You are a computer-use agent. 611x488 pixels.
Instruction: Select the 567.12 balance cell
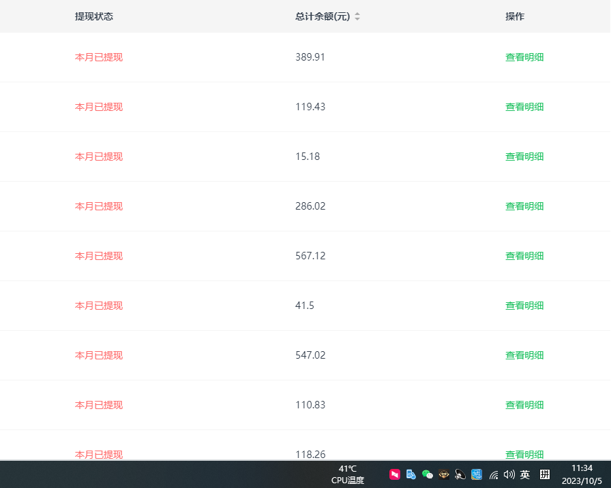(x=310, y=256)
